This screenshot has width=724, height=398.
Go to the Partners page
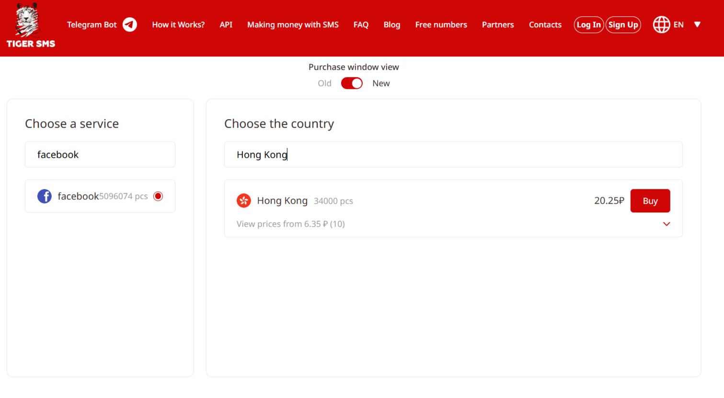(x=498, y=24)
